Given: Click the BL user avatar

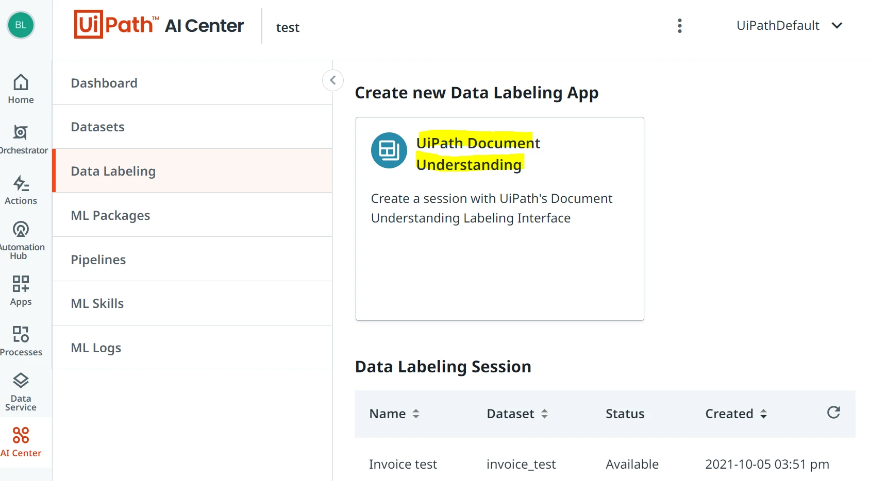Looking at the screenshot, I should coord(21,25).
